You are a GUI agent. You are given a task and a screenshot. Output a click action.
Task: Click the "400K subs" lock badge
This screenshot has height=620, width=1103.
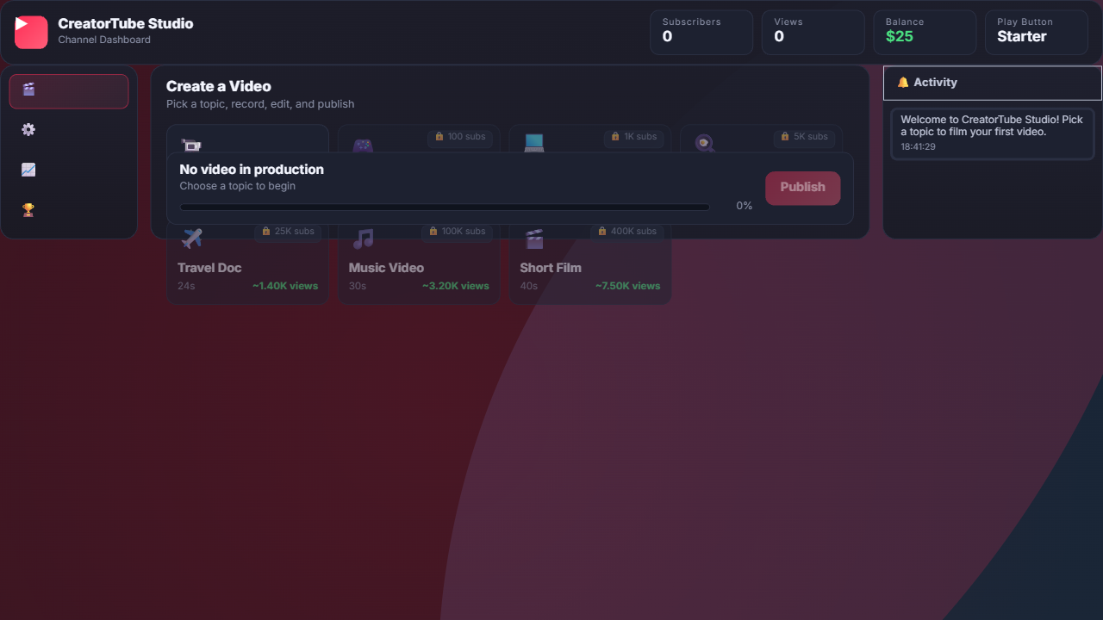point(627,232)
